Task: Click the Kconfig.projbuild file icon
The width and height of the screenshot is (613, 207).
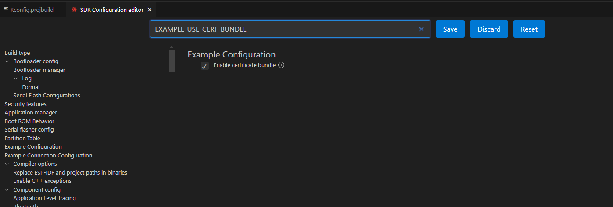Action: (6, 10)
